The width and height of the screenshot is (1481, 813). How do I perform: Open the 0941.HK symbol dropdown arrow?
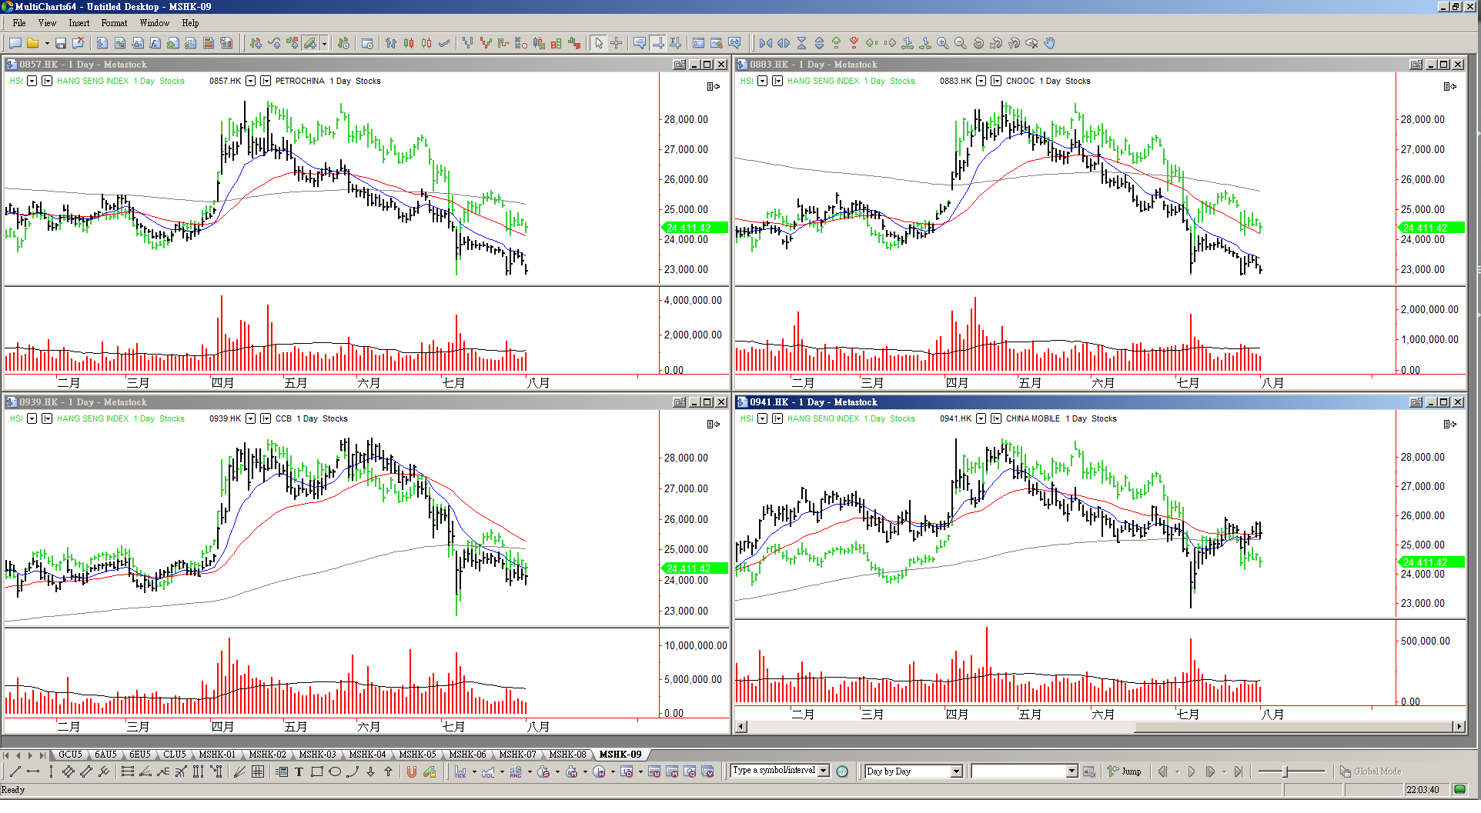pyautogui.click(x=981, y=418)
